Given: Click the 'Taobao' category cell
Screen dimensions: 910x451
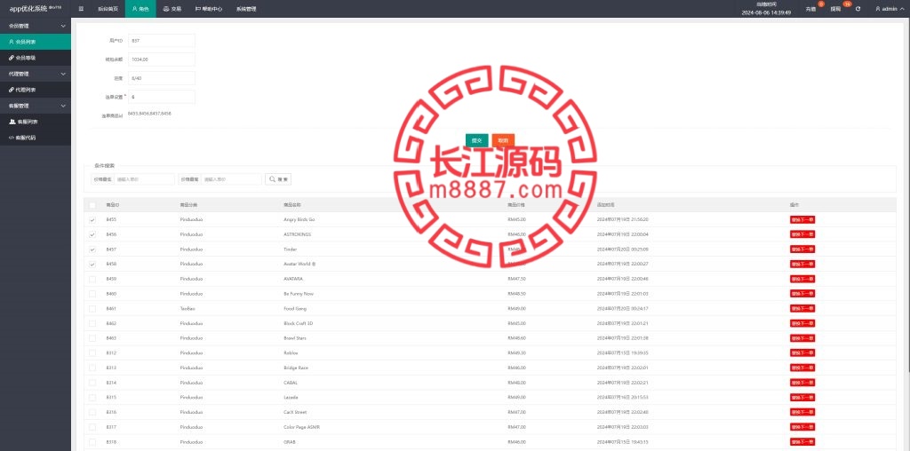Looking at the screenshot, I should 187,308.
